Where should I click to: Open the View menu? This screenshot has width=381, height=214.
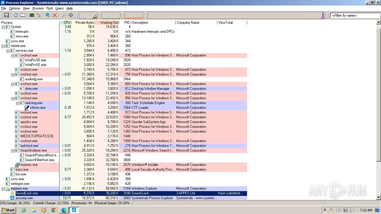coord(26,8)
